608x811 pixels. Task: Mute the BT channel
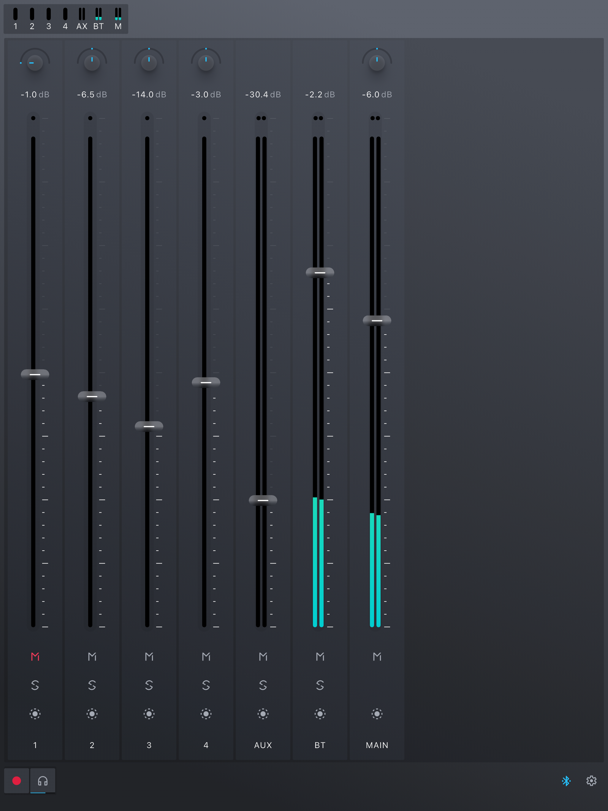pos(320,656)
